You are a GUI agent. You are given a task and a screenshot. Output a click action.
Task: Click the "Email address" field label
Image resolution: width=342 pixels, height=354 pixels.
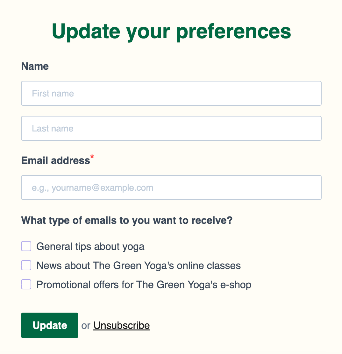(x=56, y=160)
